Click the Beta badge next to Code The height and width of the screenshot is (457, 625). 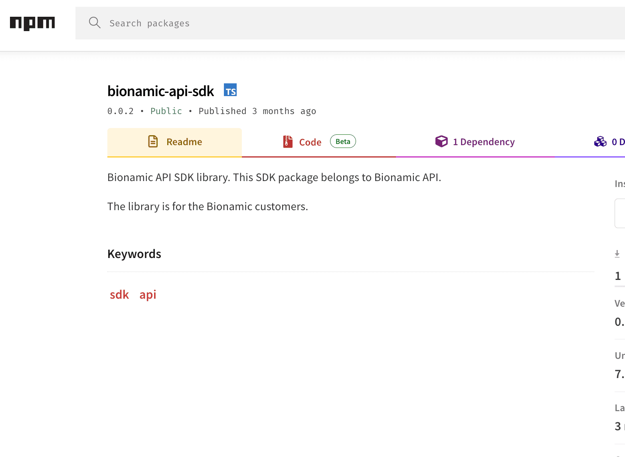point(342,141)
